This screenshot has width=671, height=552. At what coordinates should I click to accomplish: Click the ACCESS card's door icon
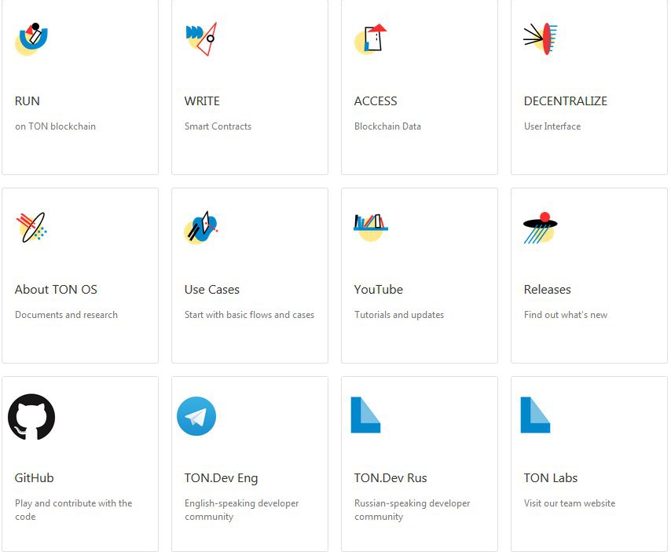(x=371, y=39)
